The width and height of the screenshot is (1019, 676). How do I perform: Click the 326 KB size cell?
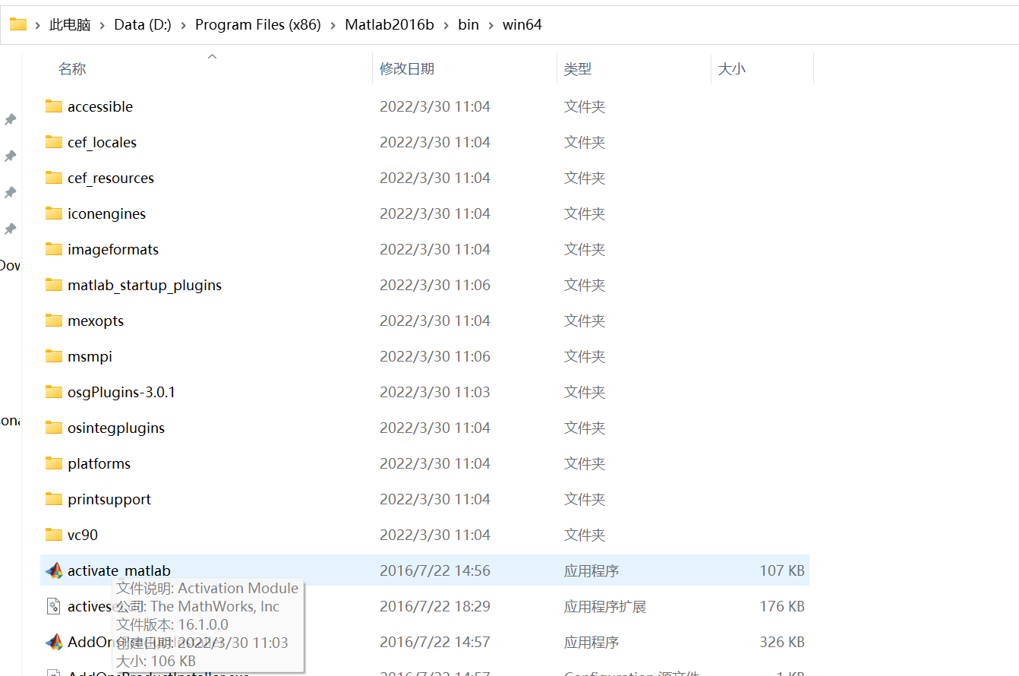[782, 642]
